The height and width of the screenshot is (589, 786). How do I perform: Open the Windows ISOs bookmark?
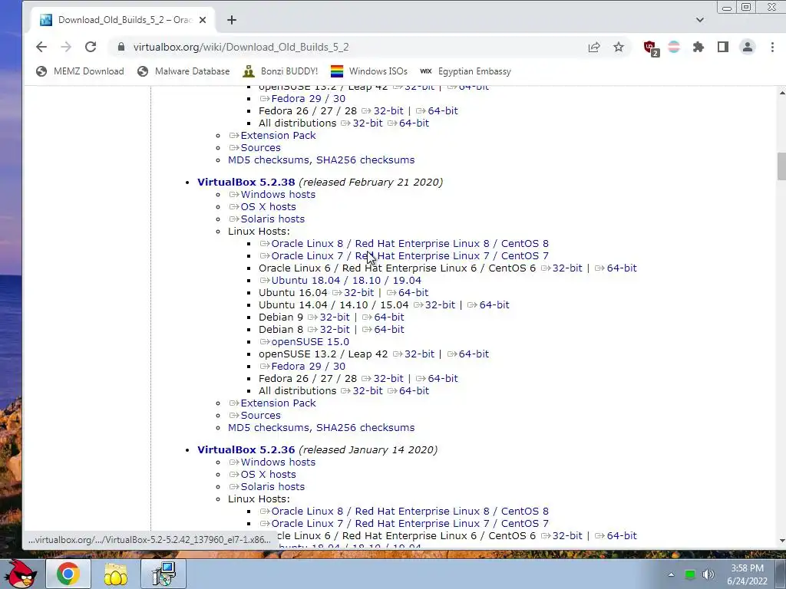369,71
